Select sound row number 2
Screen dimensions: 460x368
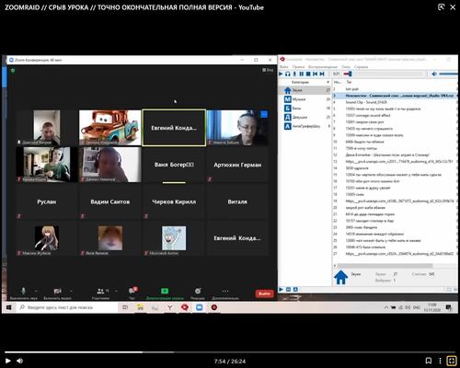pyautogui.click(x=395, y=89)
